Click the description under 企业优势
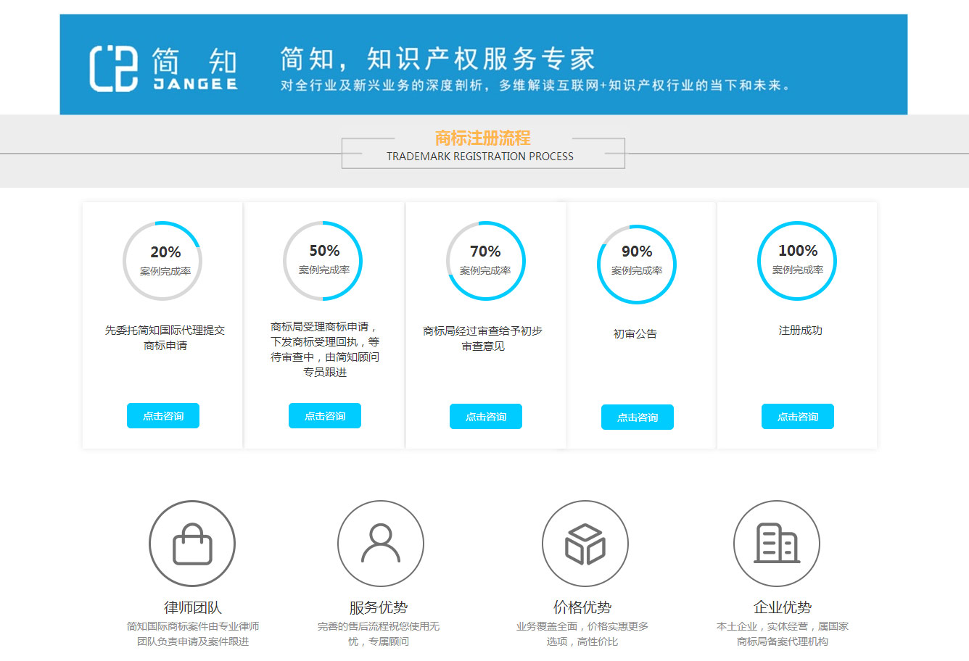969x661 pixels. 783,634
